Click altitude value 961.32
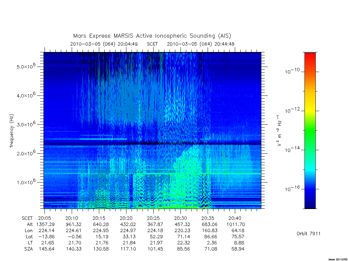This screenshot has height=261, width=348. [74, 224]
